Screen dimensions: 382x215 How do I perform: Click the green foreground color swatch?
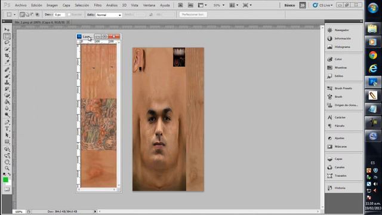[x=5, y=180]
